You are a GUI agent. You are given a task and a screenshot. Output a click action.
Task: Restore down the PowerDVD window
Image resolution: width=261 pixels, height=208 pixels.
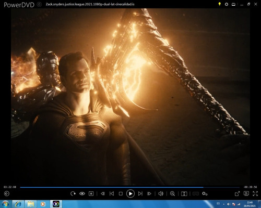click(248, 4)
